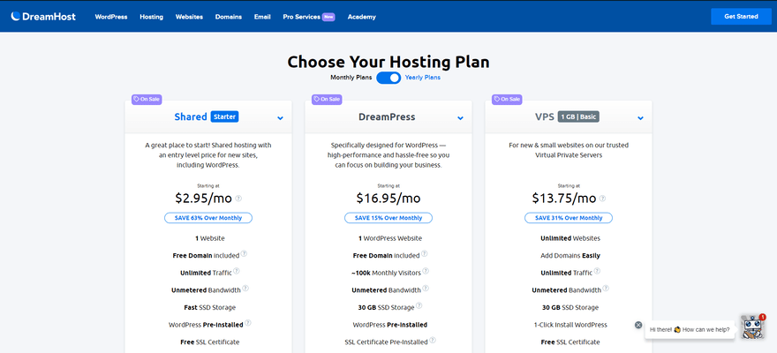
Task: Click SAVE 15% Over Monthly badge
Action: coord(388,218)
